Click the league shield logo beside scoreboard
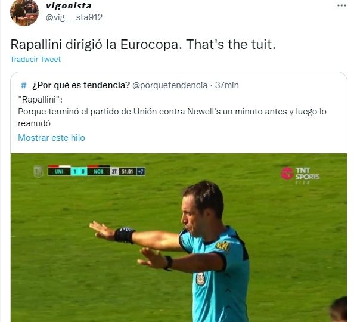 tap(38, 171)
